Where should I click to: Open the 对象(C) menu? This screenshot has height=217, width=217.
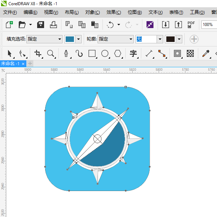92,12
